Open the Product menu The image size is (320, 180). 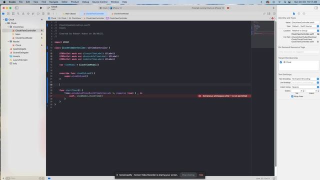click(75, 2)
